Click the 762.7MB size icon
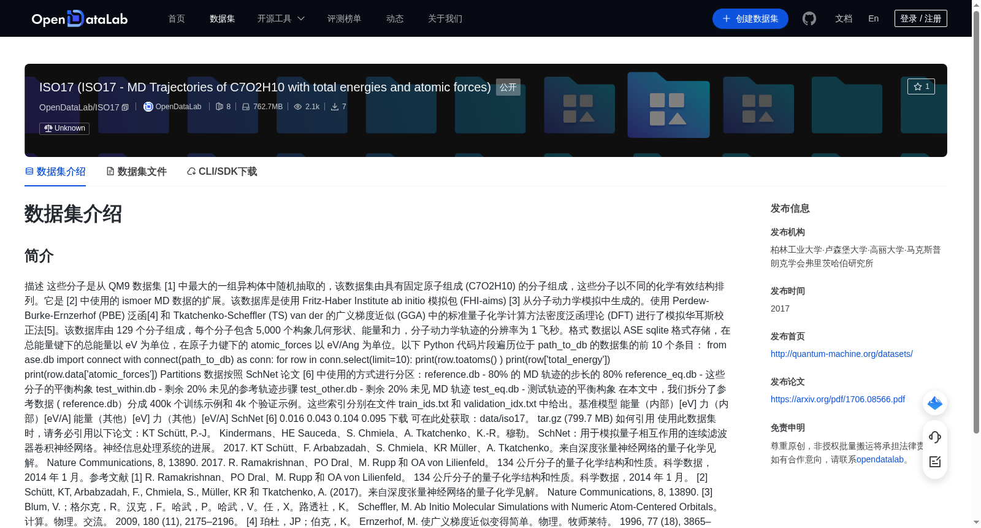This screenshot has width=981, height=528. [246, 107]
